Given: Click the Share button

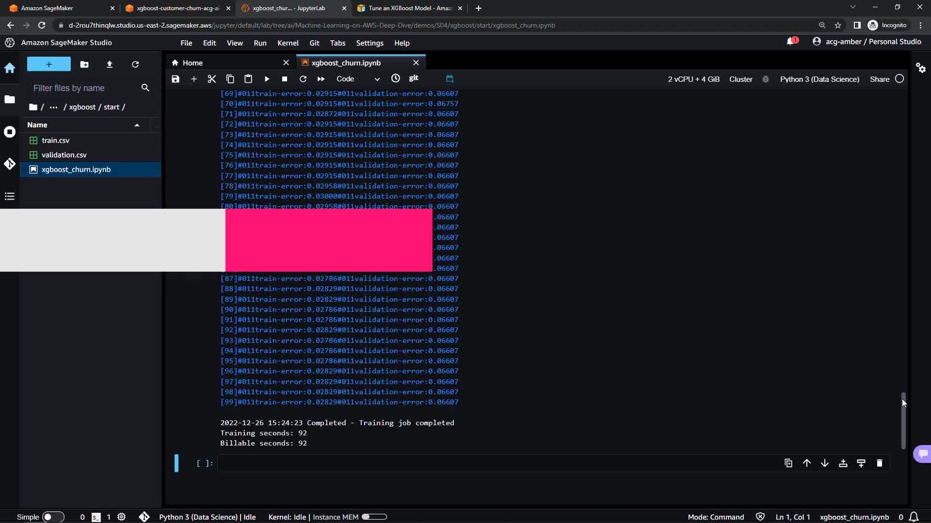Looking at the screenshot, I should pos(879,79).
